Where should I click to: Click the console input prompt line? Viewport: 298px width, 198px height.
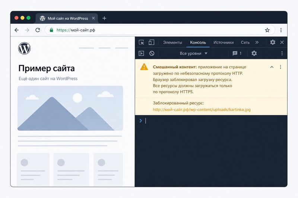click(211, 121)
